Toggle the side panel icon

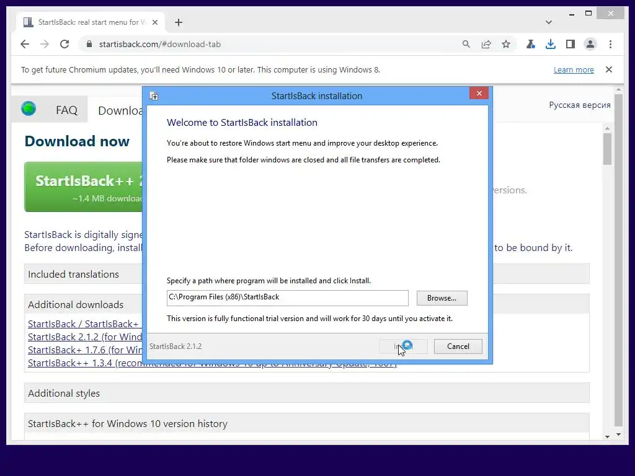tap(571, 44)
